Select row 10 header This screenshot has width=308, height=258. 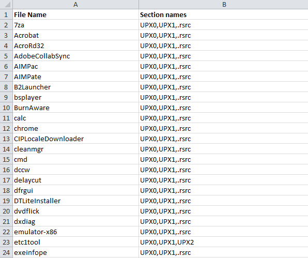point(6,108)
